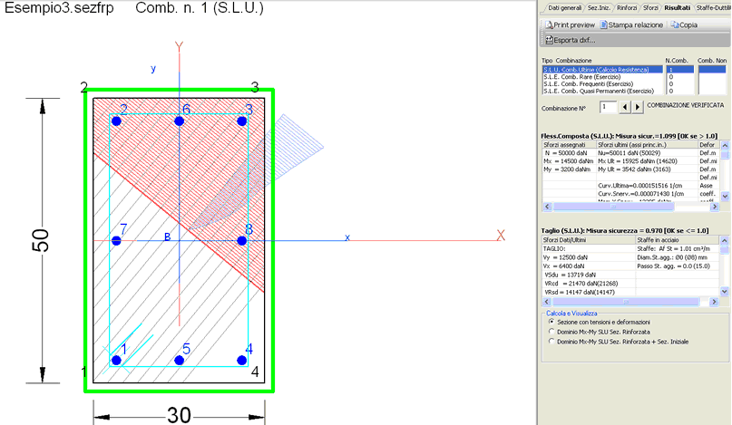Click shear table scroll-right arrow

tap(714, 302)
